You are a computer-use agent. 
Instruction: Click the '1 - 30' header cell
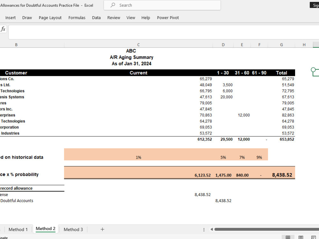[x=223, y=73]
